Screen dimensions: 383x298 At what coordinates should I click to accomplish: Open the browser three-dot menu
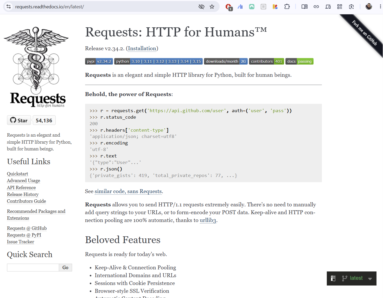pos(380,7)
